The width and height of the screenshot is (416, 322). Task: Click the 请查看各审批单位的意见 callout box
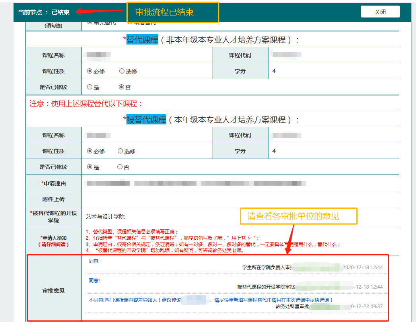coord(298,216)
